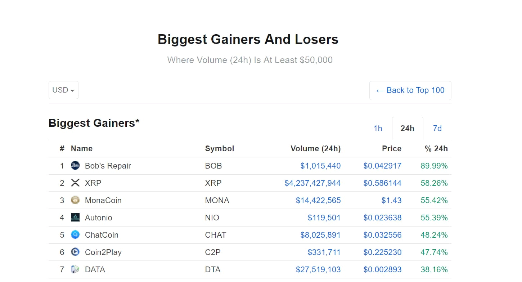Click the % 24h column header
Viewport: 522px width, 282px height.
436,149
